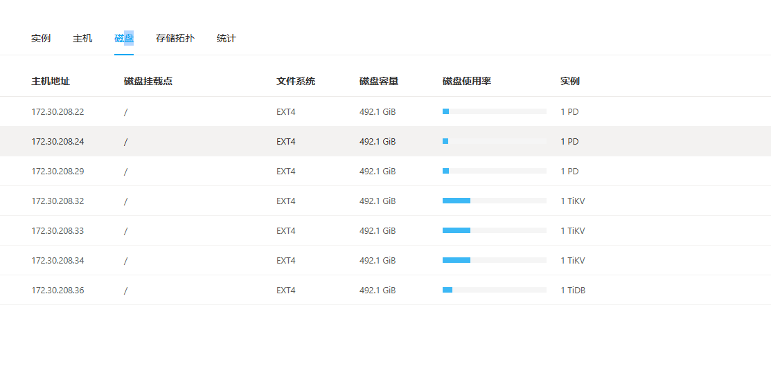The image size is (771, 386).
Task: Click host address 172.30.208.24
Action: (x=57, y=142)
